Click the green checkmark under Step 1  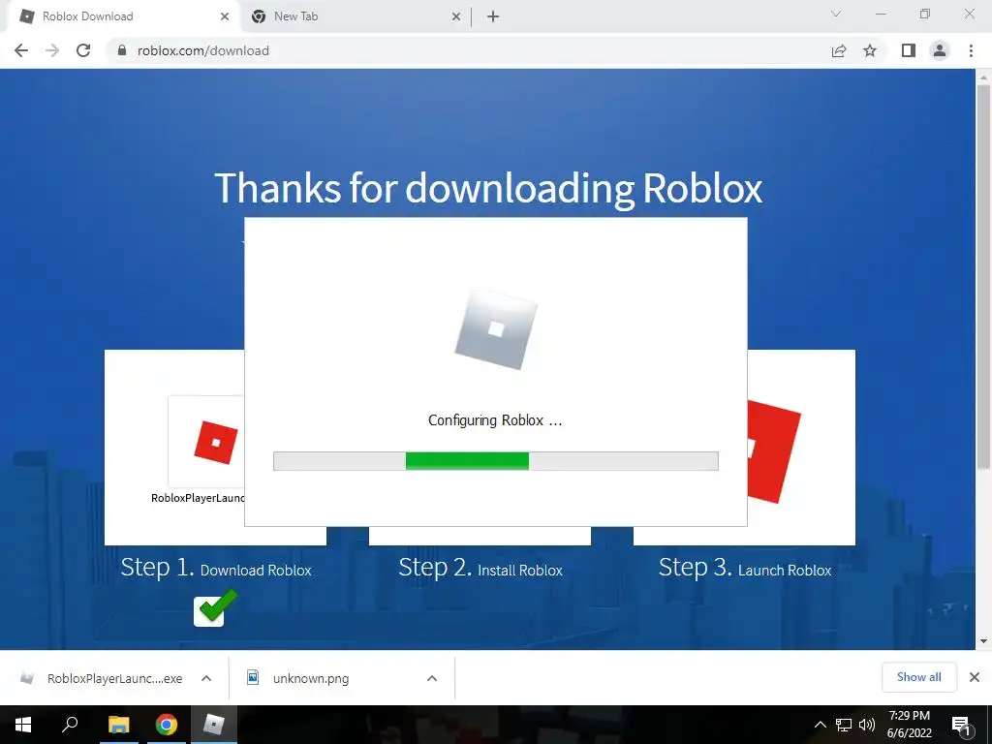click(216, 608)
